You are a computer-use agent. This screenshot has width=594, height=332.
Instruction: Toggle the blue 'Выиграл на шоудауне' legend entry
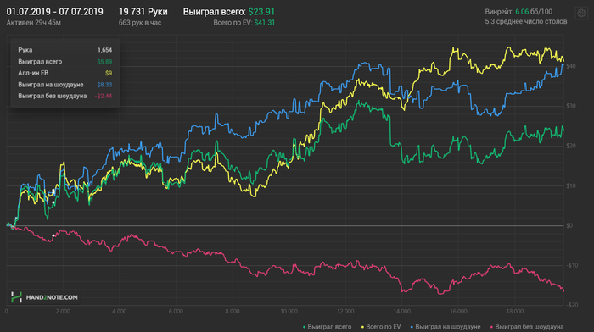(445, 327)
